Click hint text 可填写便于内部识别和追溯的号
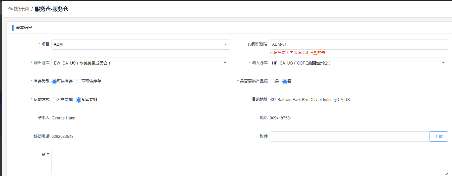The image size is (452, 176). click(x=297, y=53)
